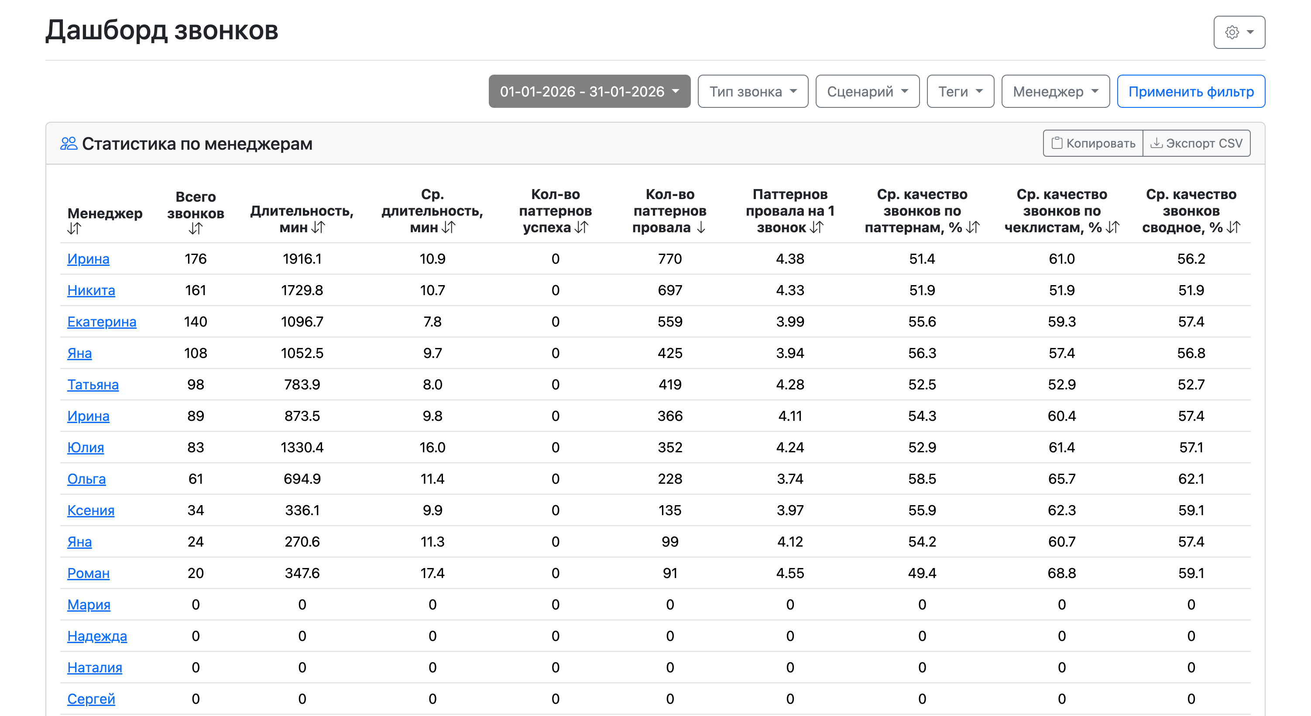The height and width of the screenshot is (716, 1311).
Task: Open manager link Екатерина
Action: point(102,322)
